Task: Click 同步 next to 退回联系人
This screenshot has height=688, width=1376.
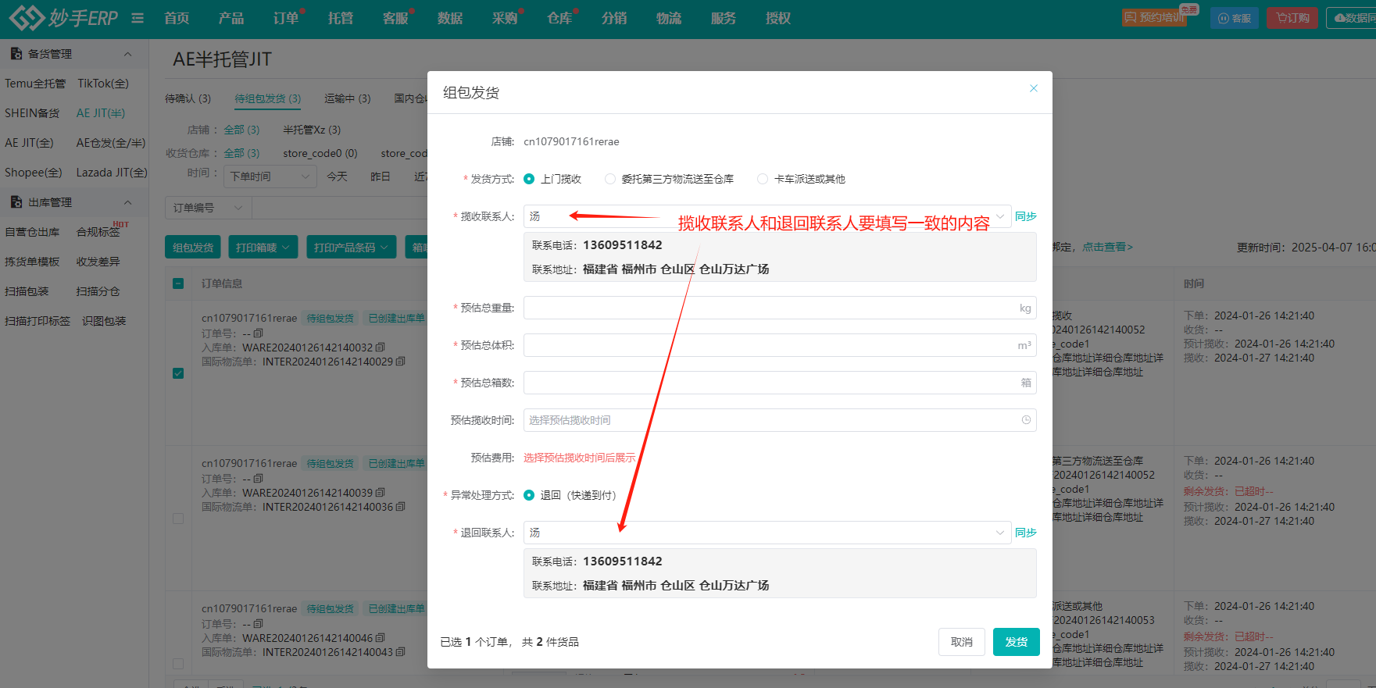Action: [1026, 533]
